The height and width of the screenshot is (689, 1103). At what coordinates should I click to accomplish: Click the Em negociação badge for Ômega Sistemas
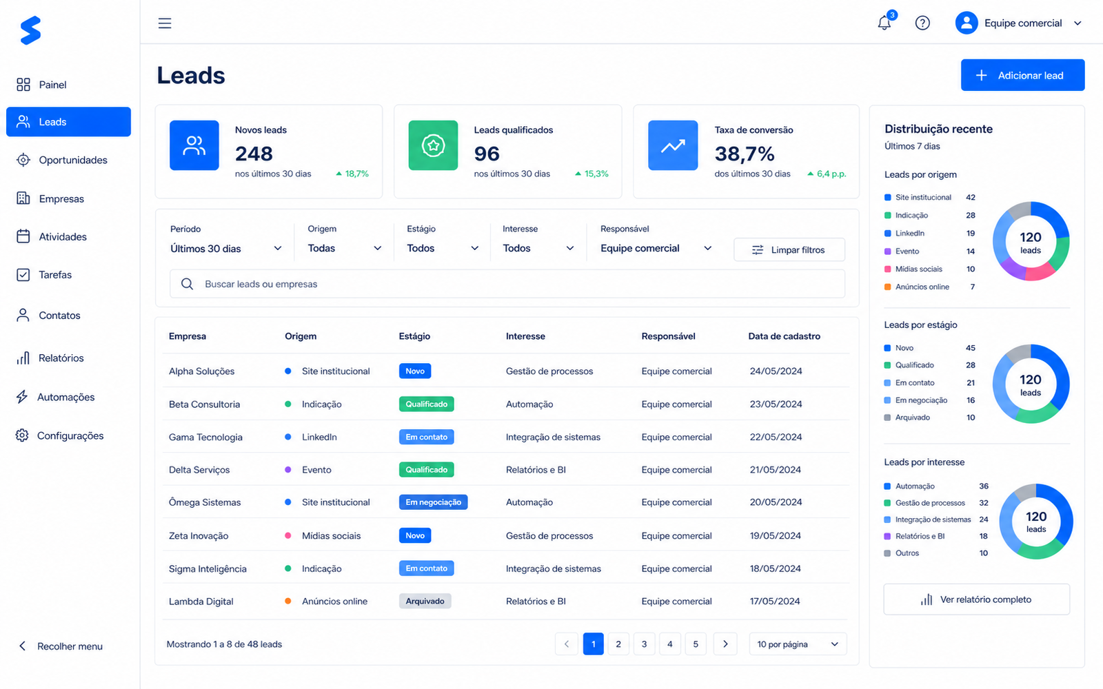coord(433,502)
